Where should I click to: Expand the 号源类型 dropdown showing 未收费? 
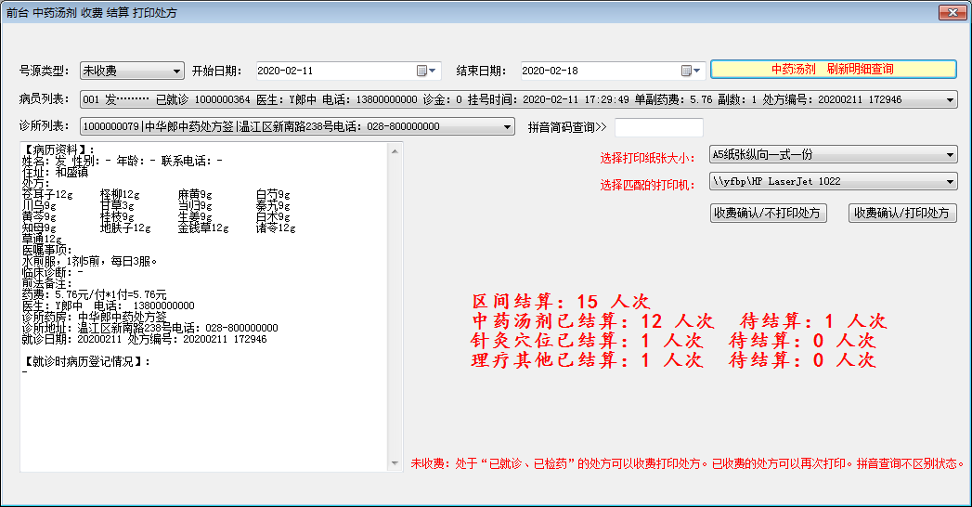[177, 71]
